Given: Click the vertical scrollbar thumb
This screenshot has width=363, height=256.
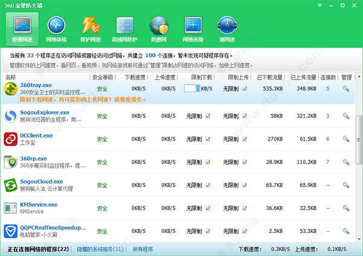Looking at the screenshot, I should click(359, 140).
